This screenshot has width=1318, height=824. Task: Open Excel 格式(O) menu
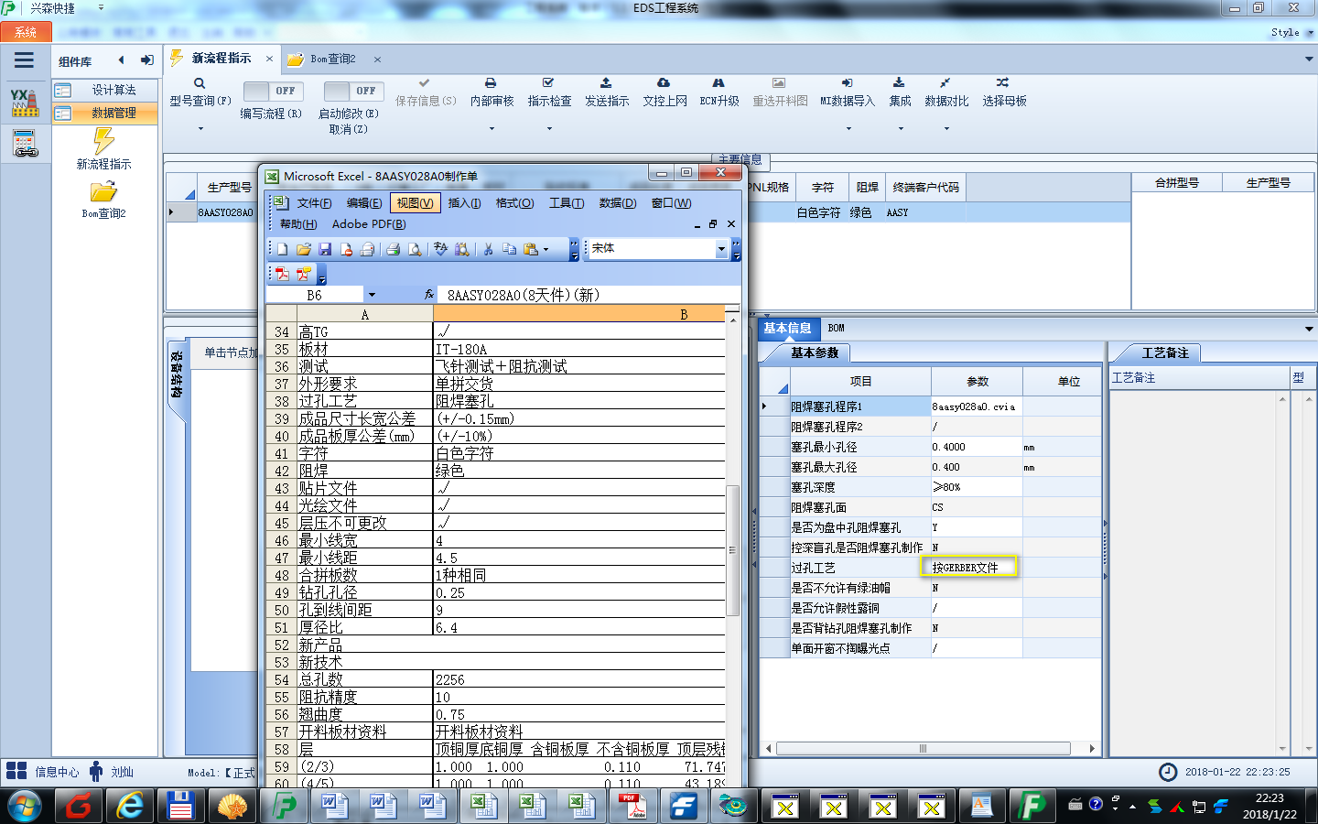(x=514, y=203)
